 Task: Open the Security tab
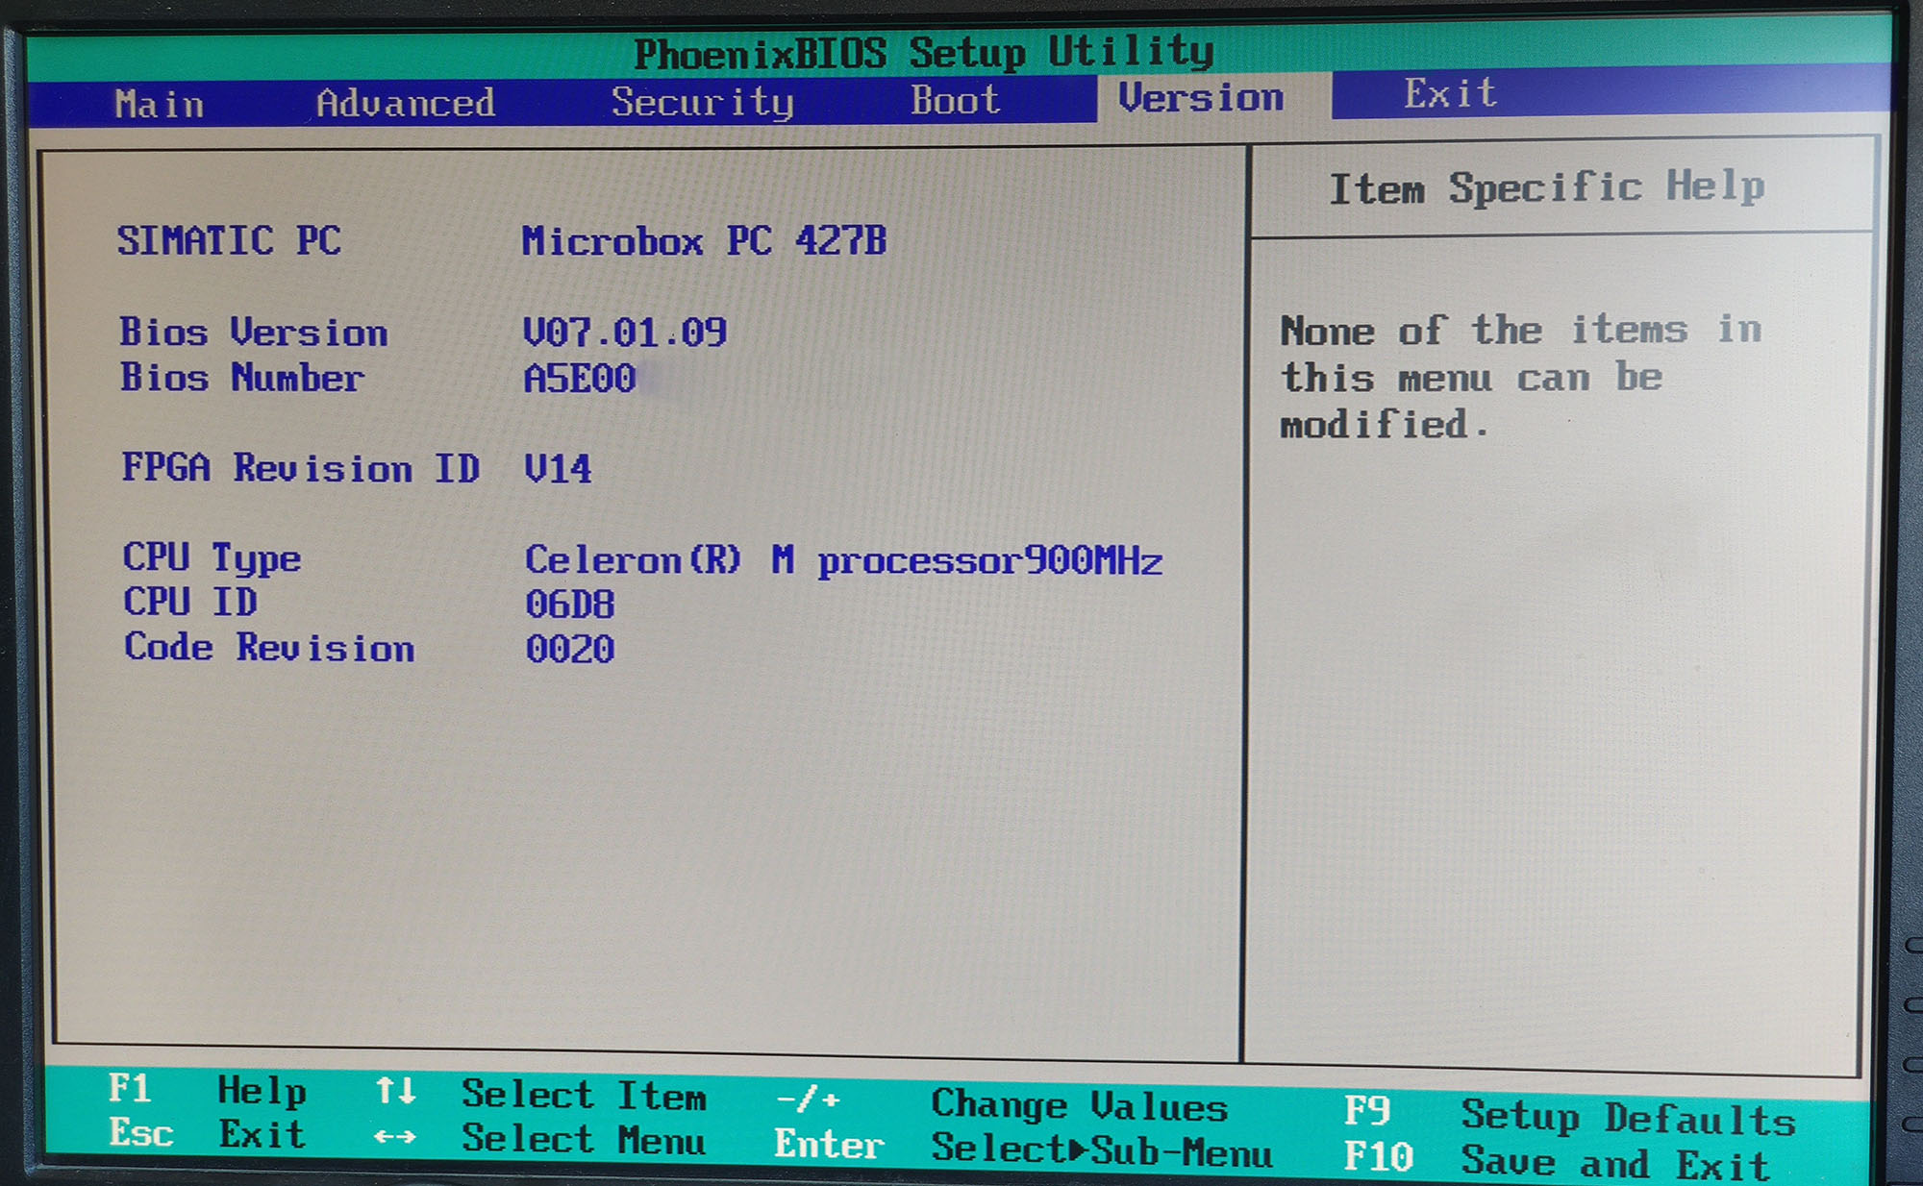point(703,102)
